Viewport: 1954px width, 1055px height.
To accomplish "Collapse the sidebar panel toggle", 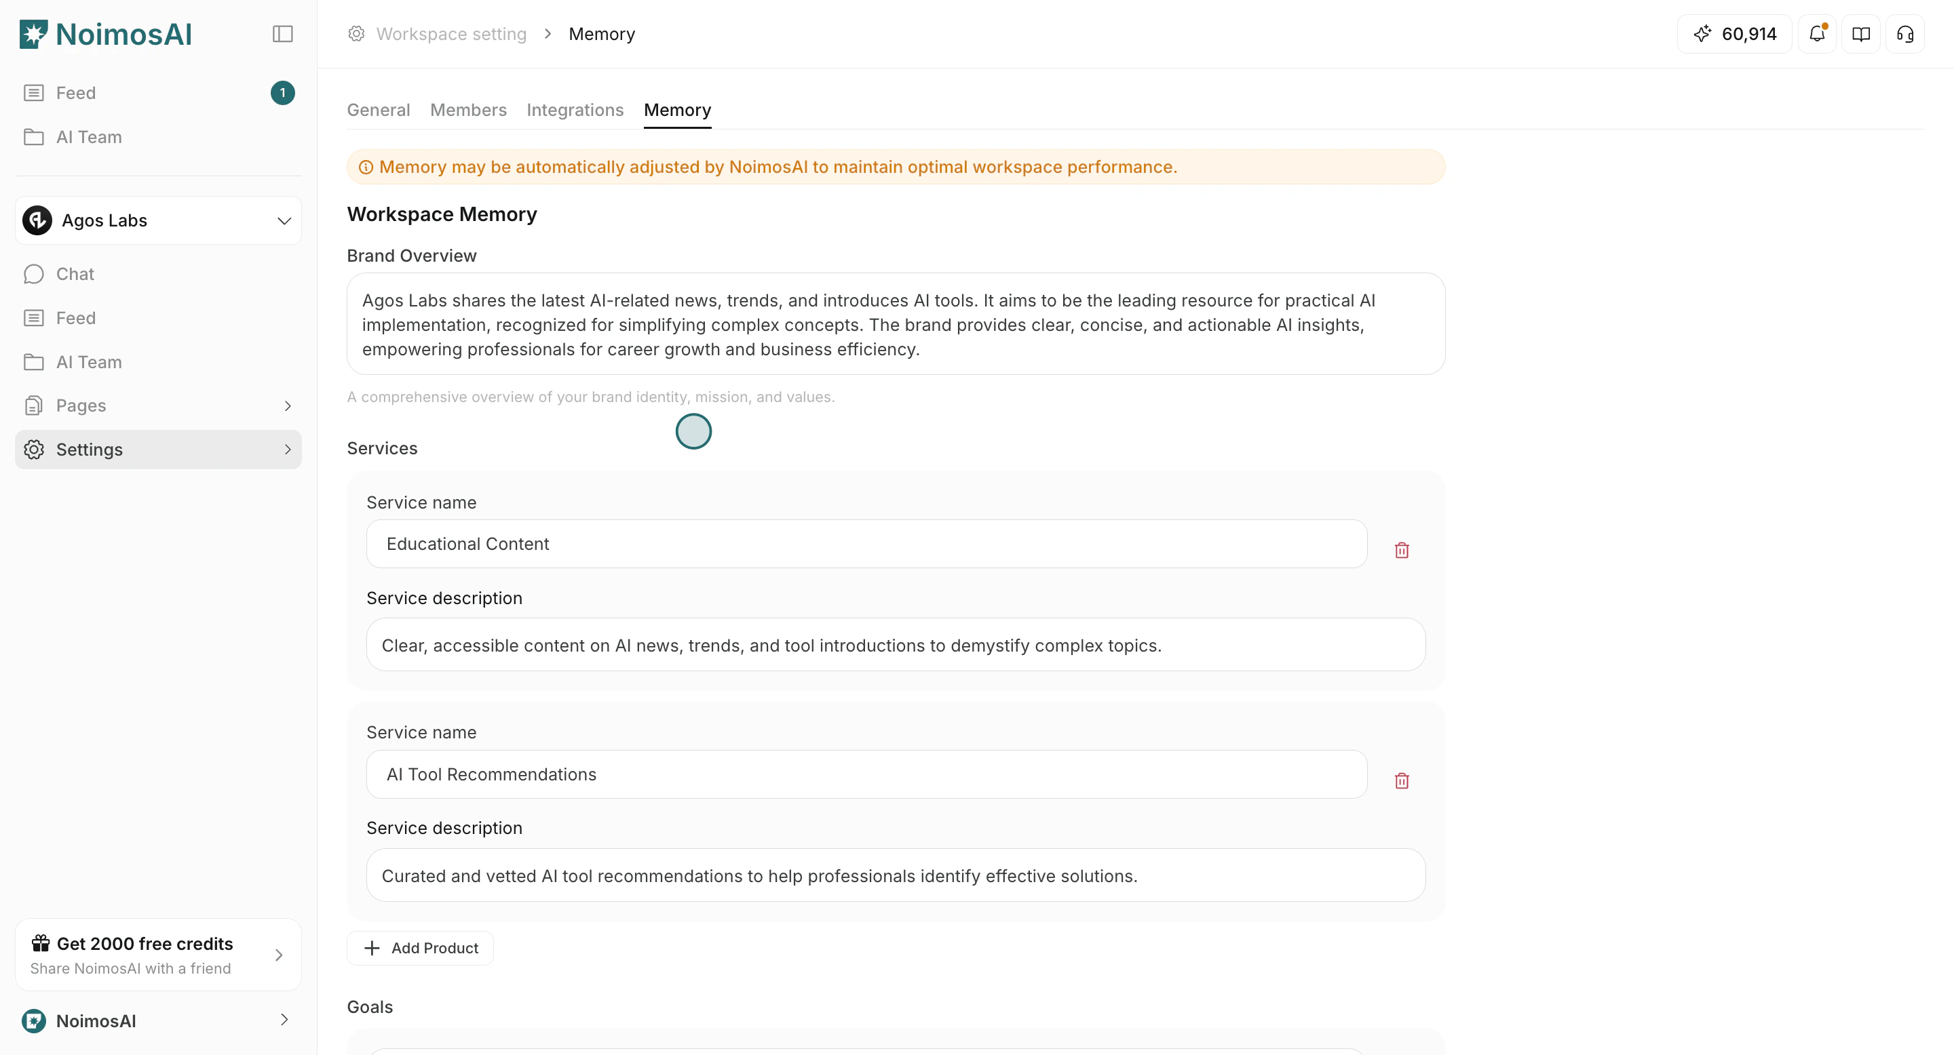I will click(x=282, y=33).
